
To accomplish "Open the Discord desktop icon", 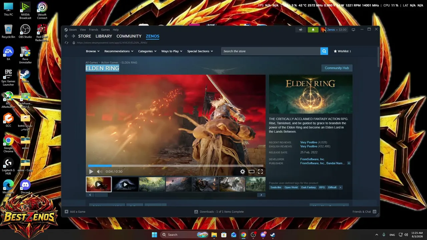I will 25,187.
